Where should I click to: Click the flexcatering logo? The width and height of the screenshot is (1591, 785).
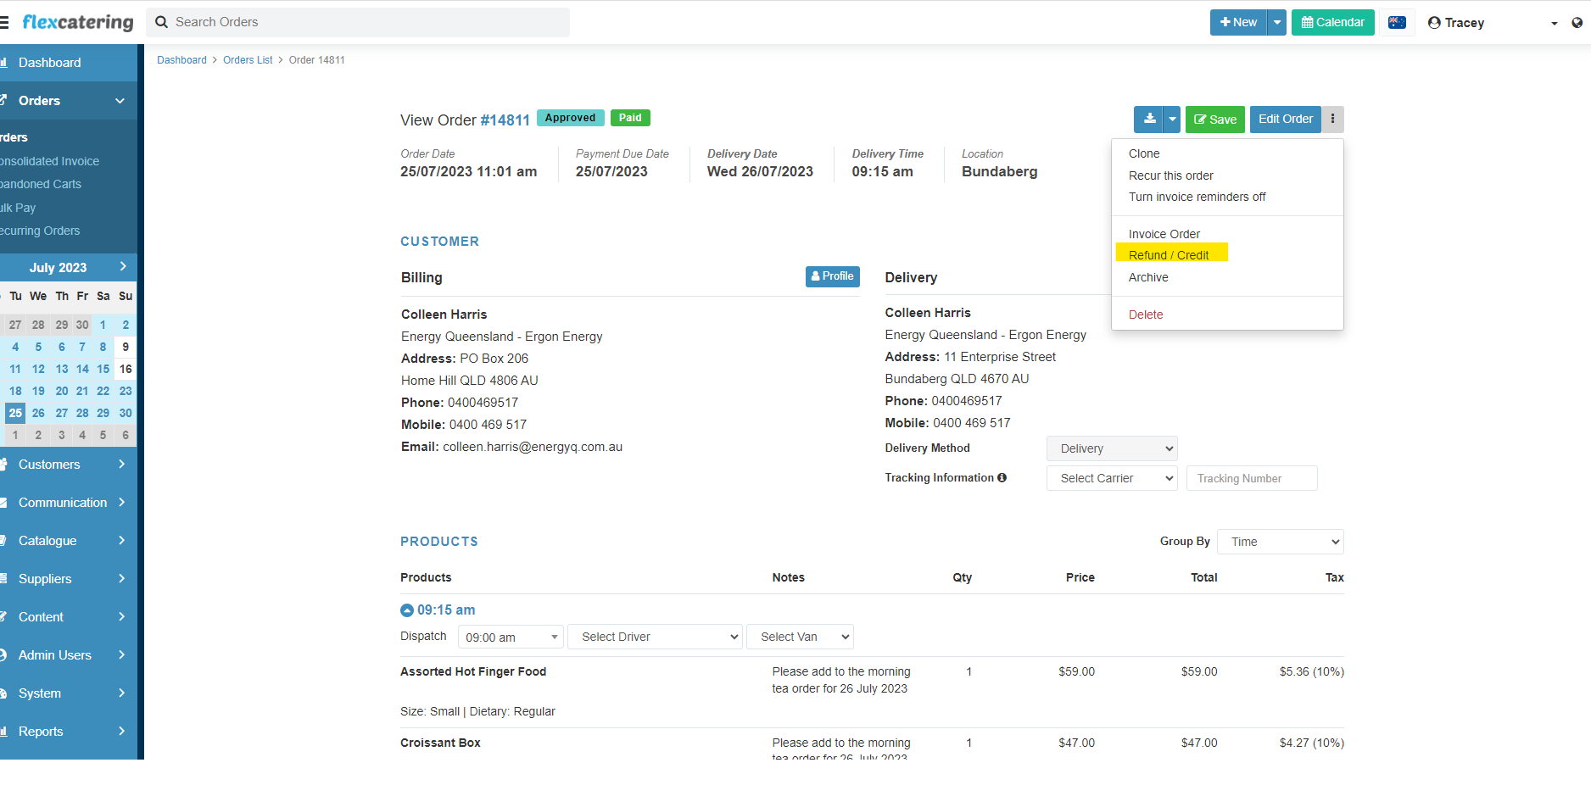click(x=78, y=22)
